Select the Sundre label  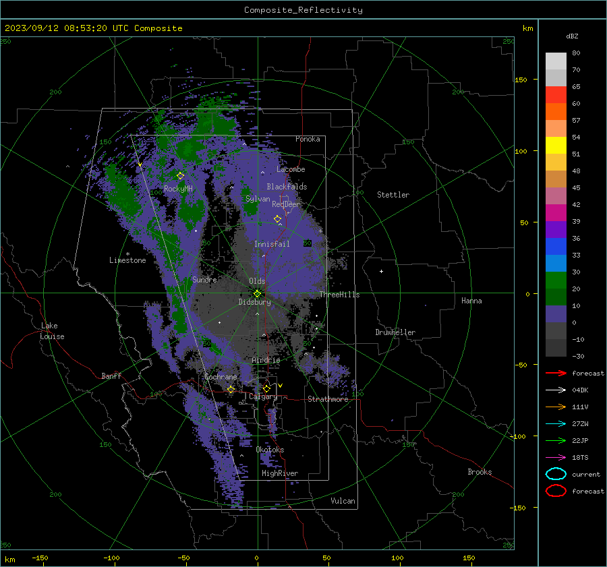point(204,279)
